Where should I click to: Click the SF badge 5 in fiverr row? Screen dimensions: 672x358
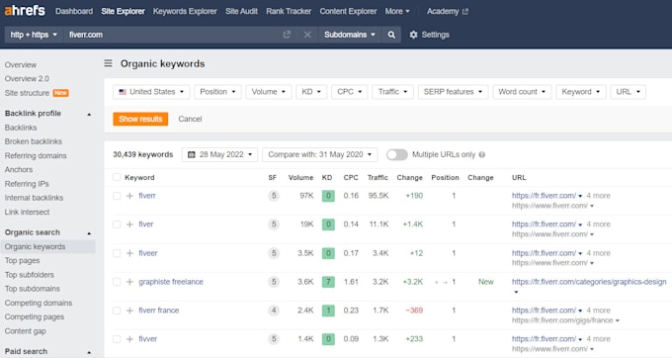[x=274, y=196]
